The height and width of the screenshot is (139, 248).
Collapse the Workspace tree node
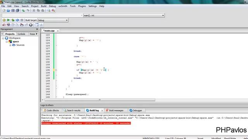[3, 38]
